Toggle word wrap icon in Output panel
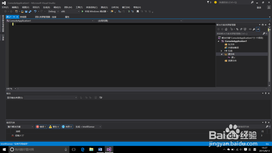This screenshot has width=272, height=153. [101, 98]
